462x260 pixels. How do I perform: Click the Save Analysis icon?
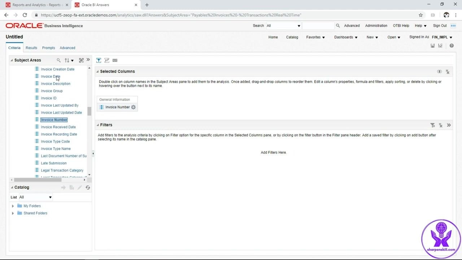[x=432, y=46]
